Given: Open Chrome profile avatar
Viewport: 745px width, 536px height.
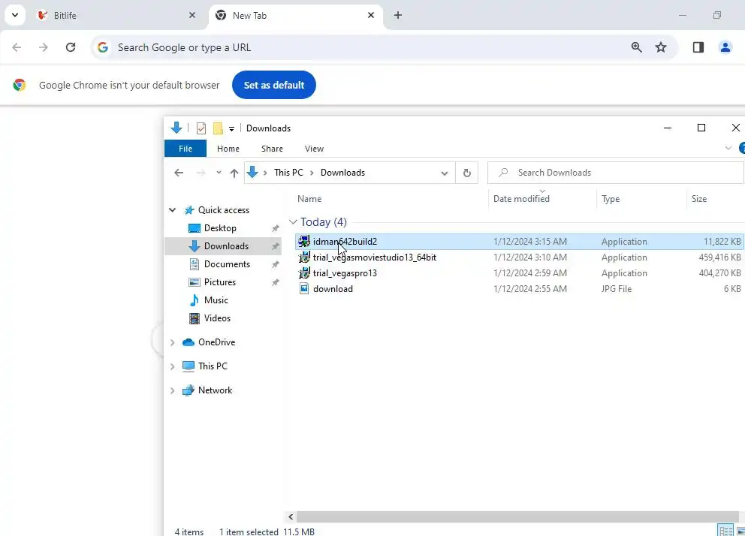Looking at the screenshot, I should coord(725,47).
